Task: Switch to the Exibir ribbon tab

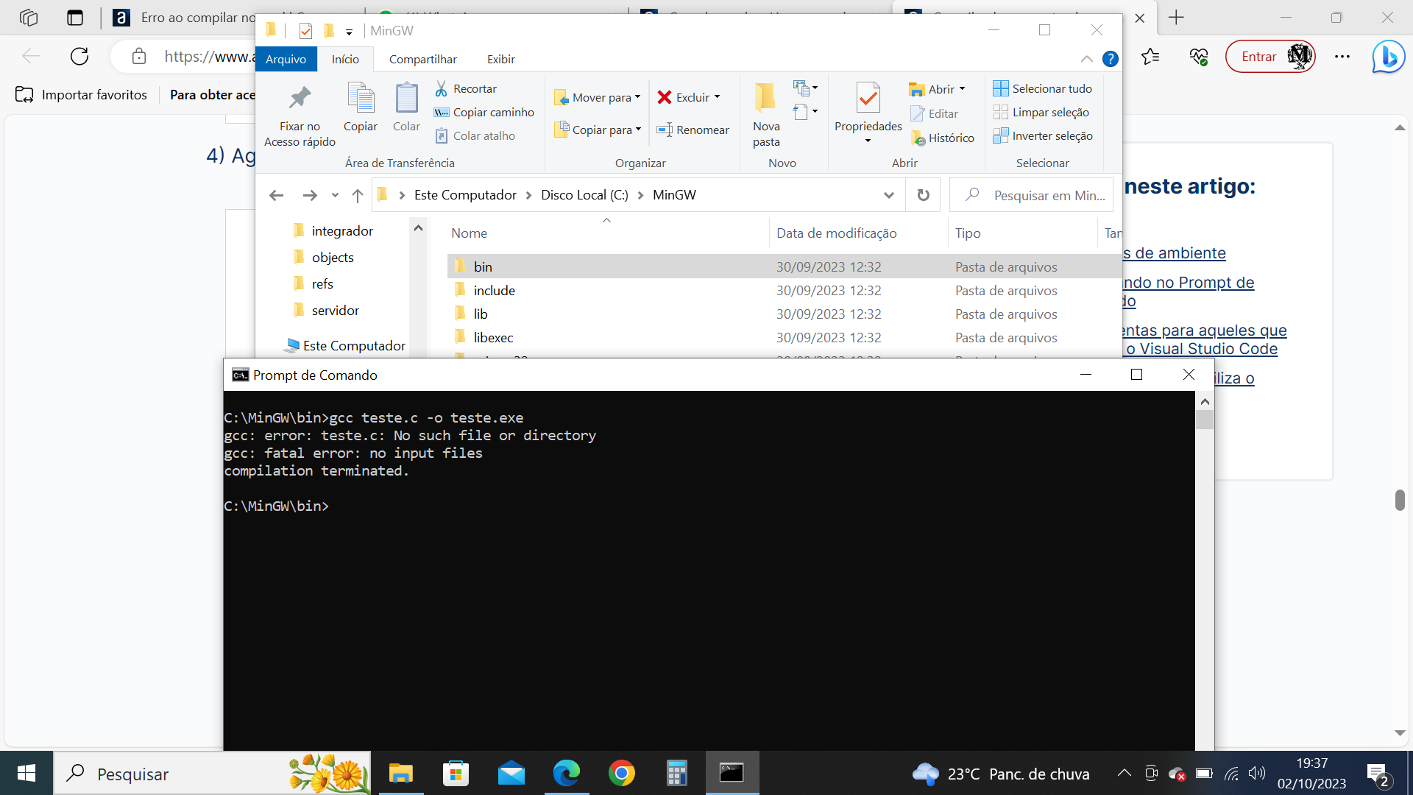Action: tap(500, 59)
